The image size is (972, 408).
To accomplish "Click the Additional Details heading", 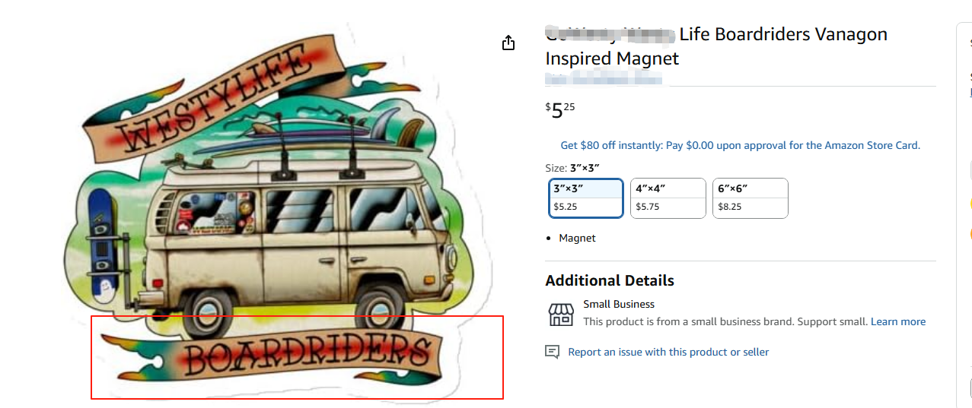I will click(610, 280).
